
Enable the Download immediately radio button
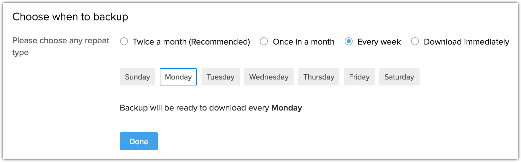[415, 42]
